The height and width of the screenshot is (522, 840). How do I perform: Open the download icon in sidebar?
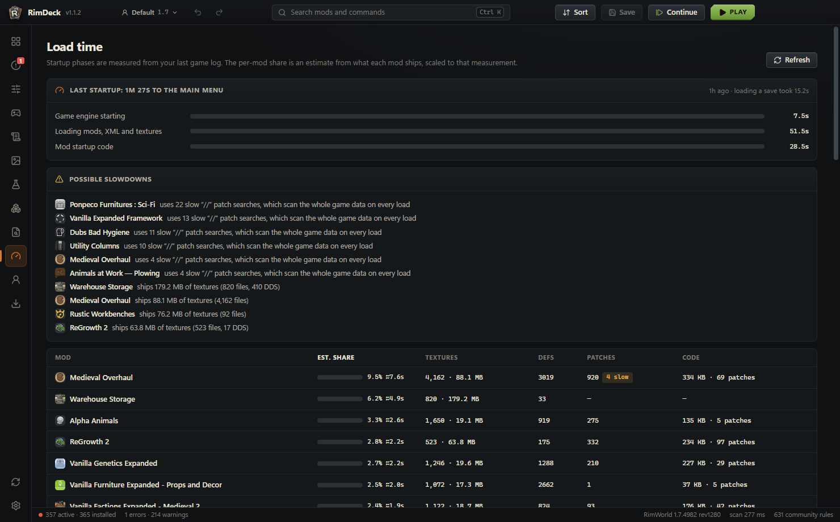[x=16, y=304]
